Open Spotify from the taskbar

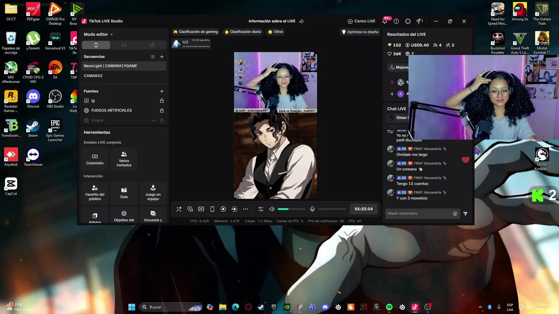[x=389, y=307]
